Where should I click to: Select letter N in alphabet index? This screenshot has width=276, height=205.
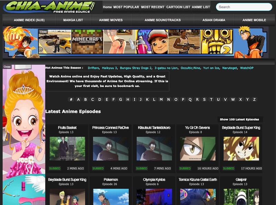[x=168, y=99]
